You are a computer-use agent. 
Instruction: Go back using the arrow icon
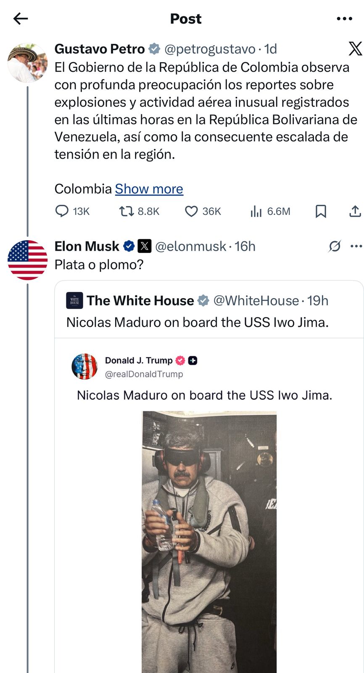coord(20,19)
